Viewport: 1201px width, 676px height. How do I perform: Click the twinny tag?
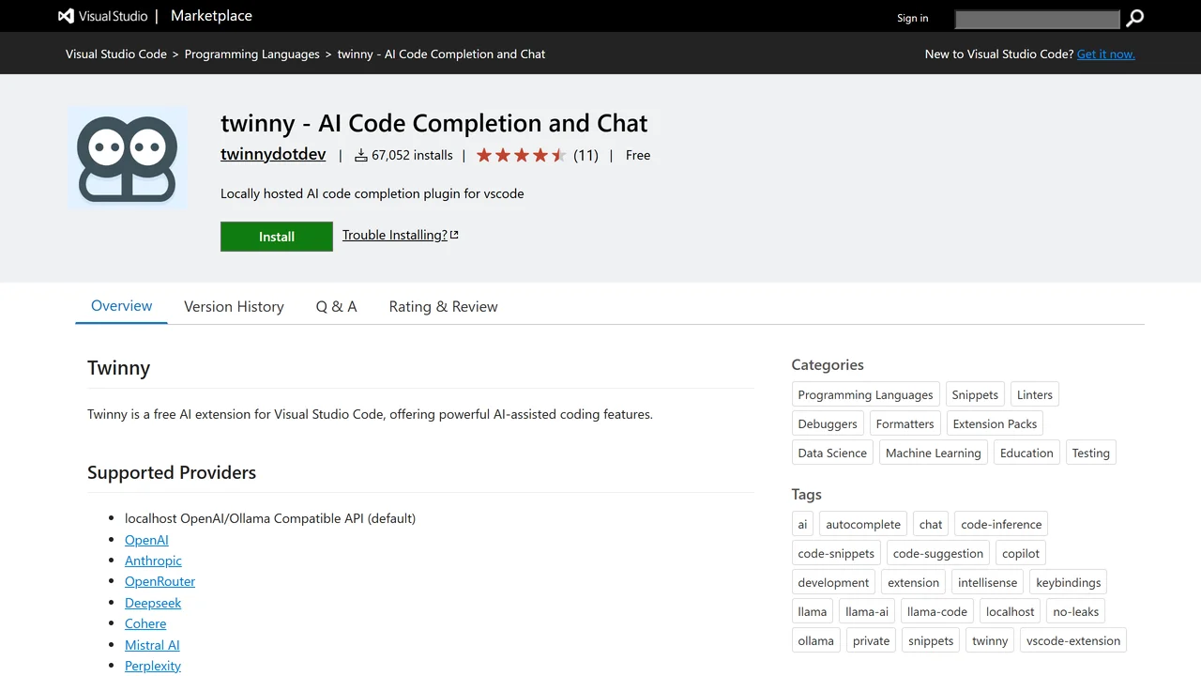point(990,640)
